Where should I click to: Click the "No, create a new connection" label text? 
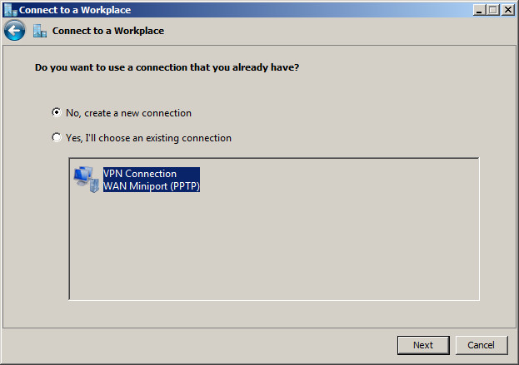(128, 113)
